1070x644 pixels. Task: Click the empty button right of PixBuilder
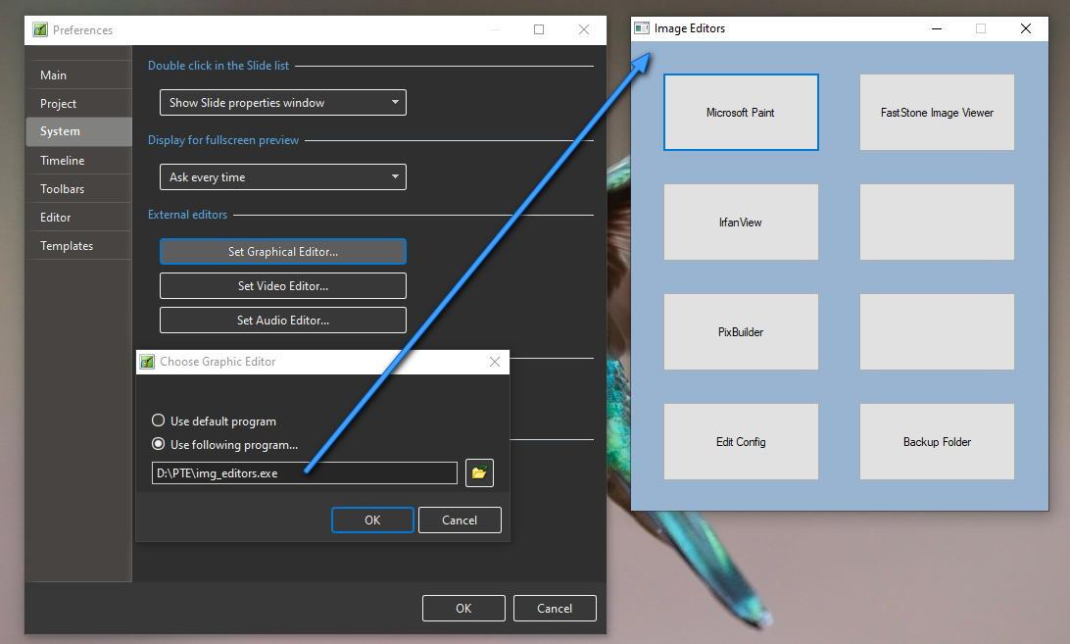pos(937,332)
